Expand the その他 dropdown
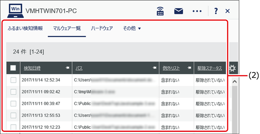The height and width of the screenshot is (134, 260). [132, 28]
